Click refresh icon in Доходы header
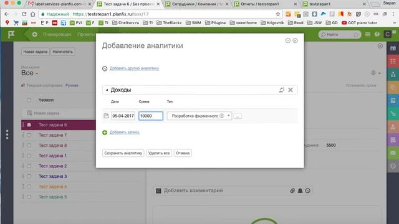Image resolution: width=399 pixels, height=224 pixels. pyautogui.click(x=281, y=90)
